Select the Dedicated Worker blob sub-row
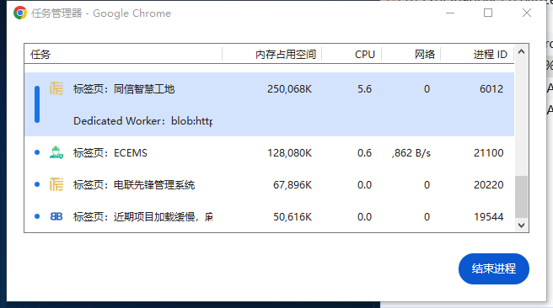This screenshot has height=308, width=553. click(x=270, y=120)
